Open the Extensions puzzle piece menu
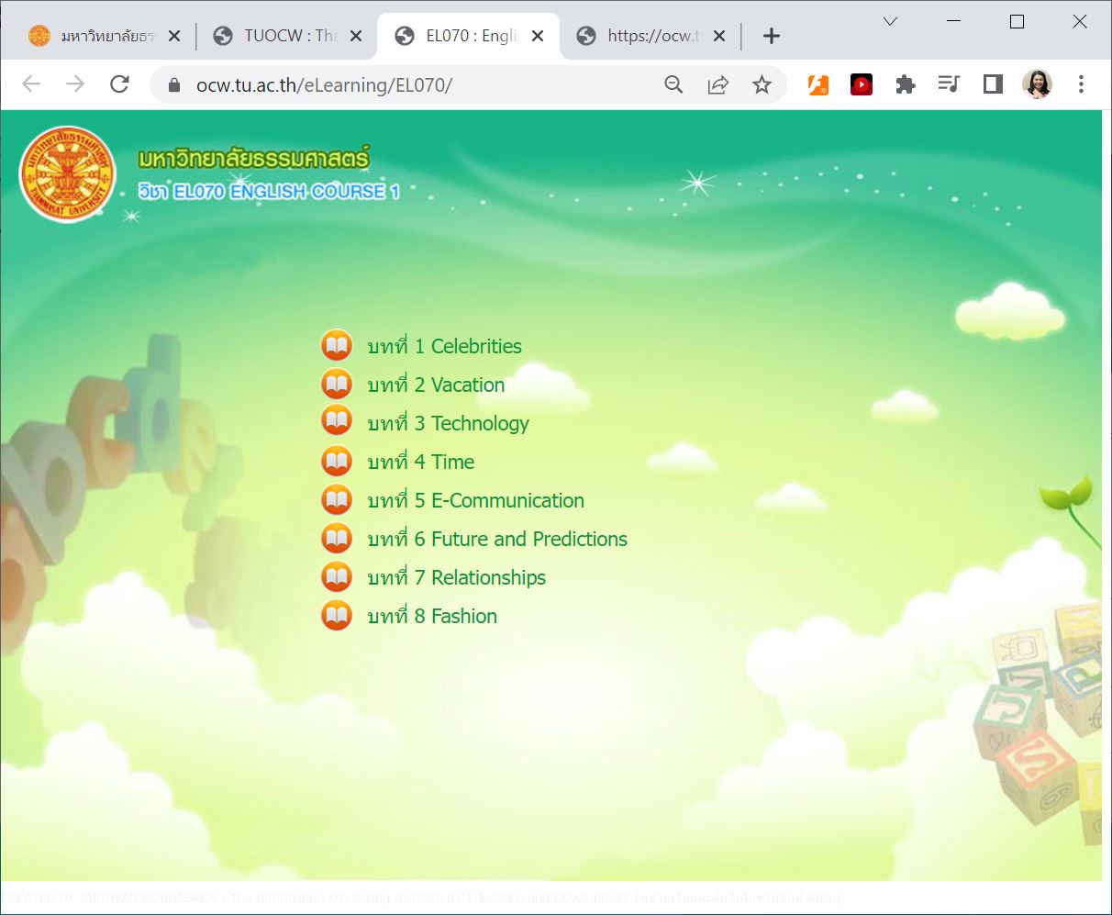This screenshot has height=915, width=1112. click(x=905, y=84)
